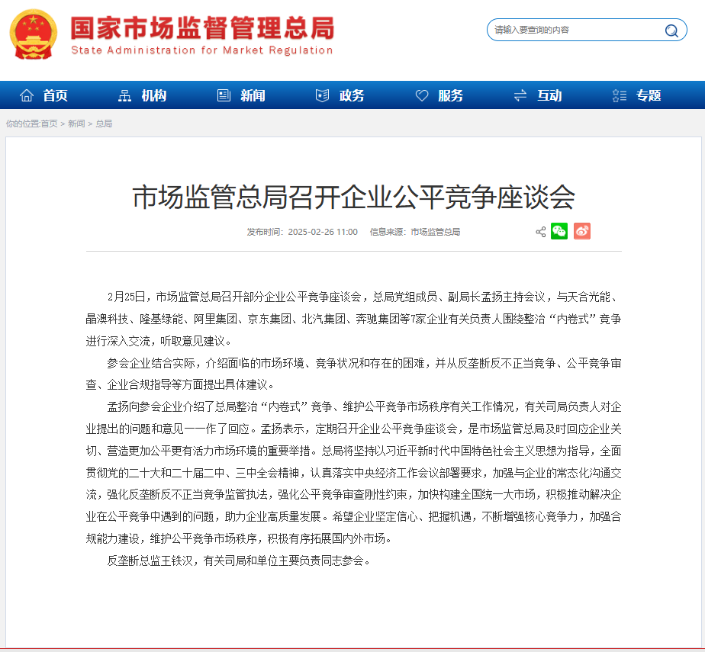Open the 互动 navigation menu

tap(549, 95)
